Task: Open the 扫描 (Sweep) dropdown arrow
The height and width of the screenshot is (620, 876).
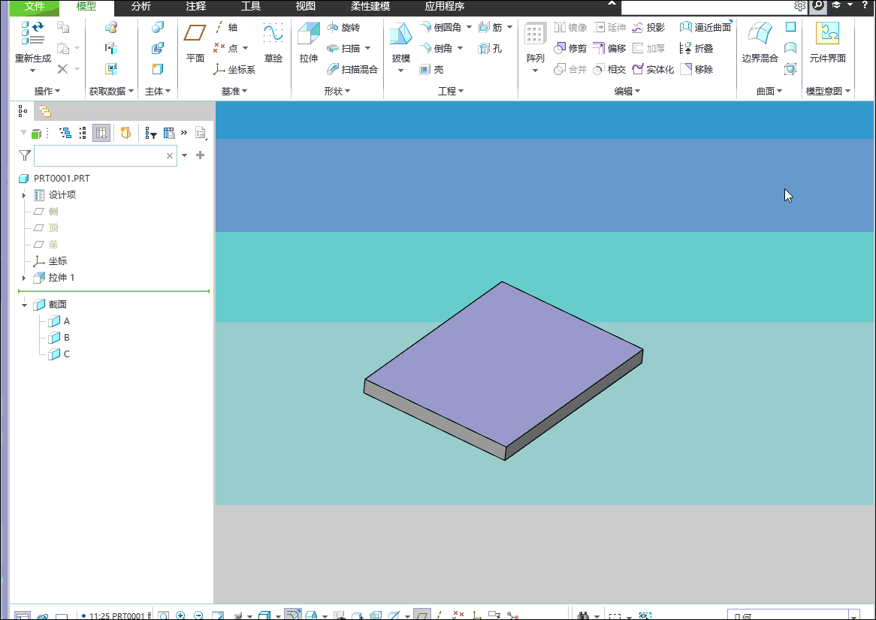Action: [368, 49]
